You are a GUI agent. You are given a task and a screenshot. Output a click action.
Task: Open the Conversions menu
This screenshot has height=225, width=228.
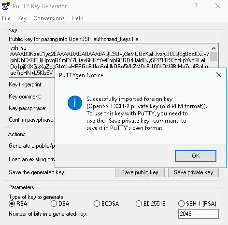(x=49, y=18)
